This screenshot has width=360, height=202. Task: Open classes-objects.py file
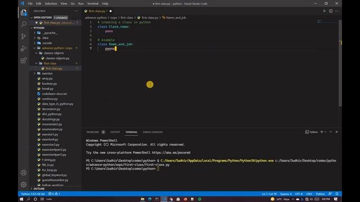click(x=57, y=58)
